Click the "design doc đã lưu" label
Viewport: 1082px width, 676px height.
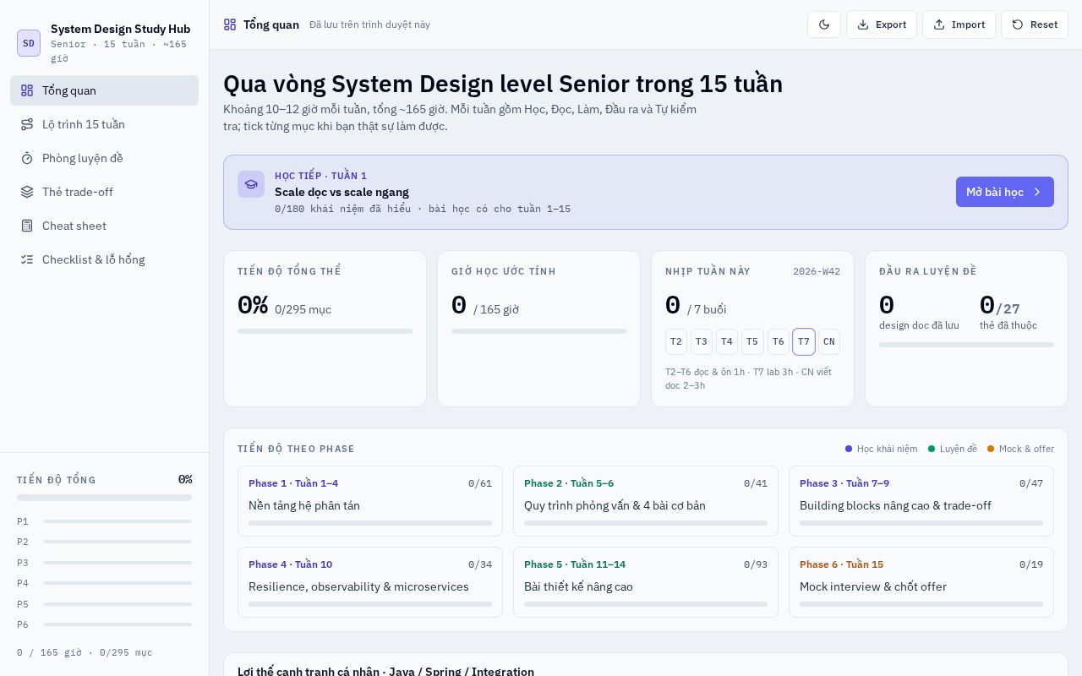coord(919,325)
